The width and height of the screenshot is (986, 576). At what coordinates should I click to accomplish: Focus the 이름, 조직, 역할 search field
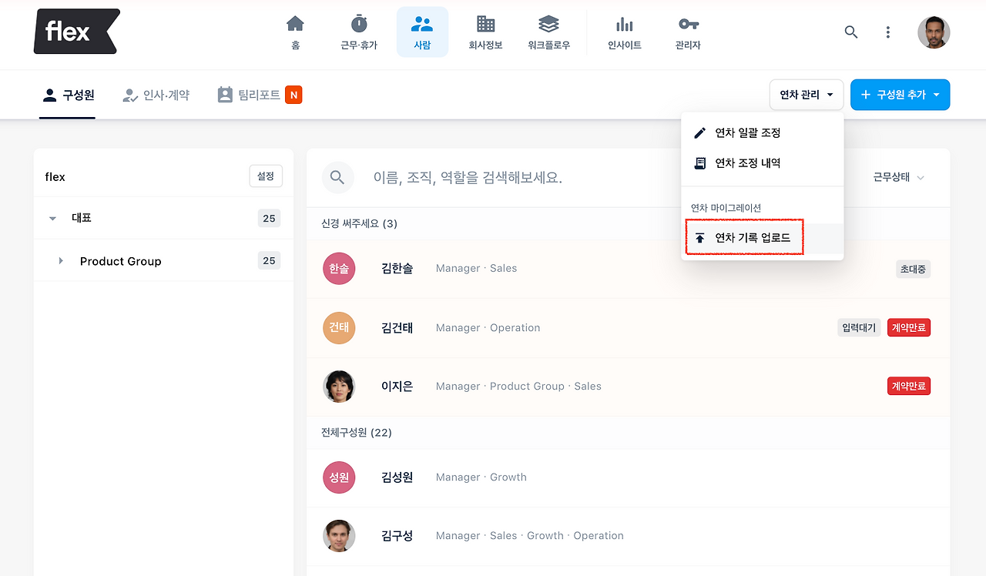click(468, 178)
